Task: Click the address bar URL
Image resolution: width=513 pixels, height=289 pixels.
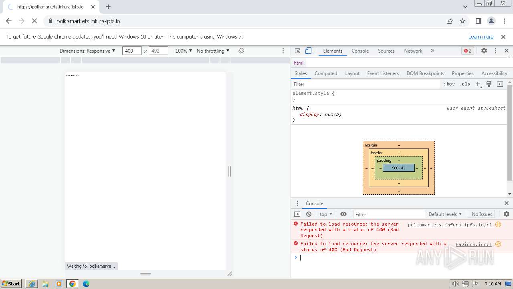Action: pos(88,21)
